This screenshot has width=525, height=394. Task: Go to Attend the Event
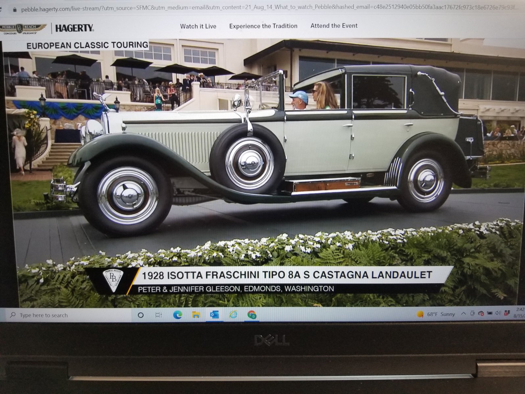coord(334,26)
